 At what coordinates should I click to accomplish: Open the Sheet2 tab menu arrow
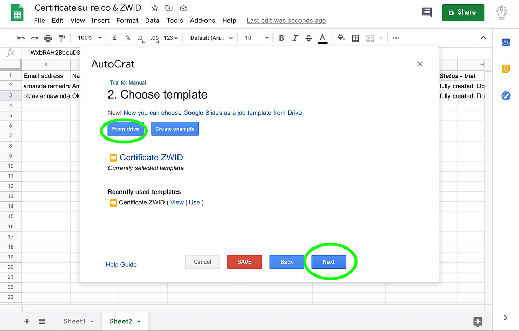139,321
